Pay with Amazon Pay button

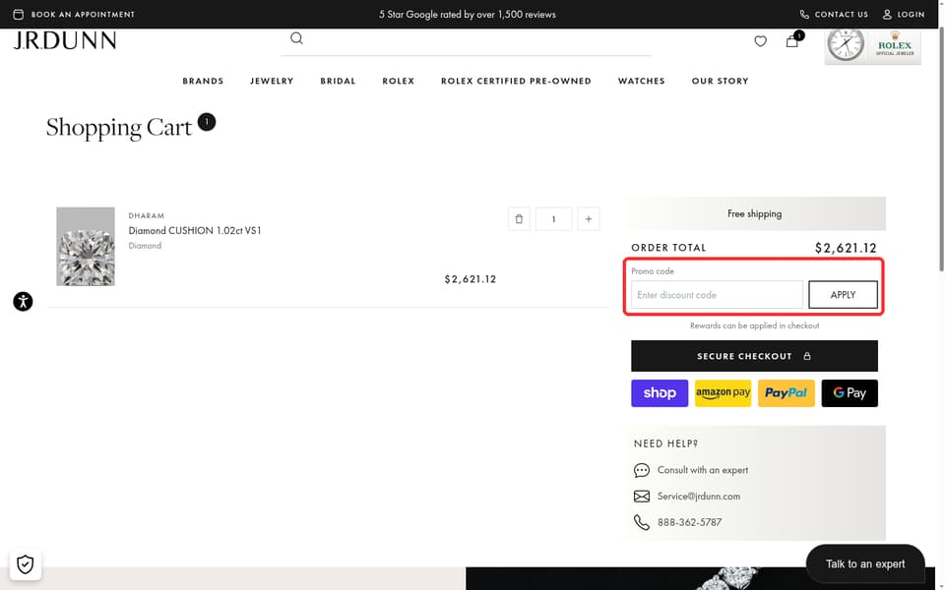tap(723, 393)
